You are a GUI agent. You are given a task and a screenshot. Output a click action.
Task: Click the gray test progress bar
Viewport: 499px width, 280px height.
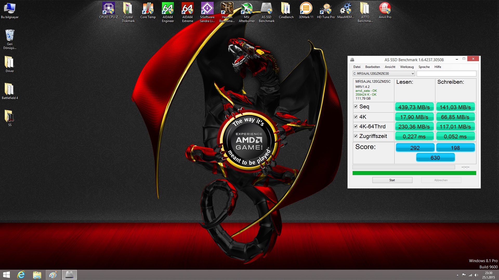404,167
